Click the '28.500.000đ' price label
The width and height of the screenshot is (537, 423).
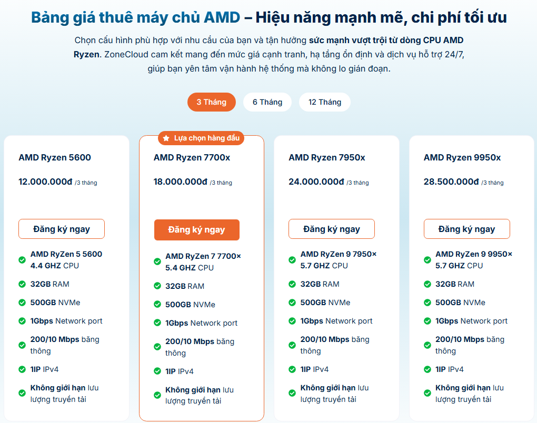(455, 182)
